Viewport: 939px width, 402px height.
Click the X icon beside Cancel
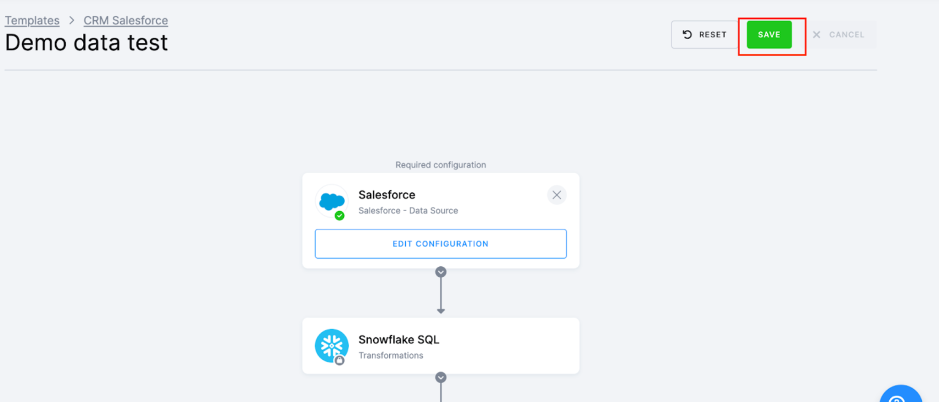(817, 34)
